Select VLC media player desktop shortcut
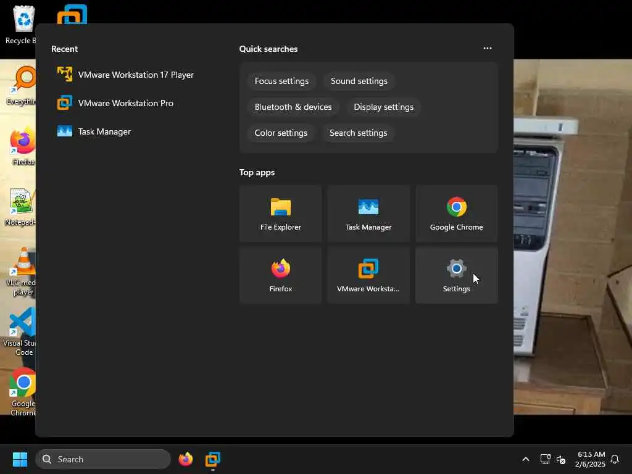 click(x=21, y=271)
